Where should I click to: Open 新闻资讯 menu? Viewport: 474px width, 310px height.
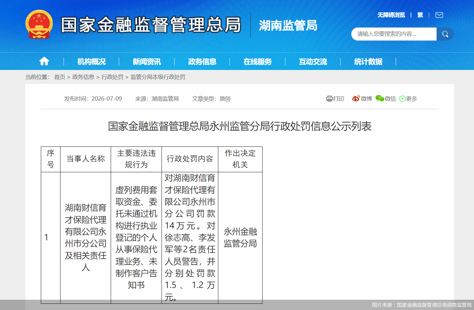click(147, 62)
